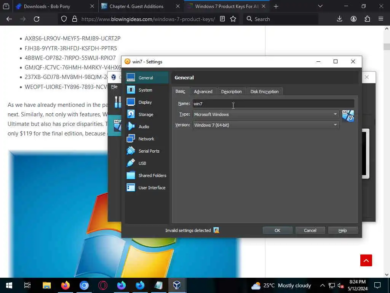Open the list all tabs chevron
Viewport: 390px width, 293px height.
pyautogui.click(x=320, y=6)
